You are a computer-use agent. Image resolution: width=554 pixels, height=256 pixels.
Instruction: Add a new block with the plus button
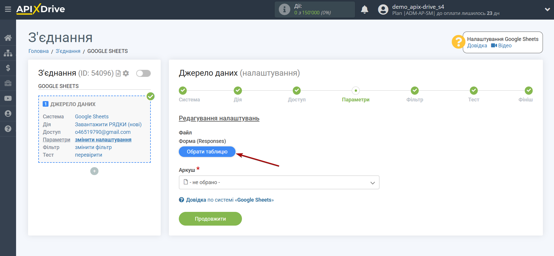[x=94, y=171]
